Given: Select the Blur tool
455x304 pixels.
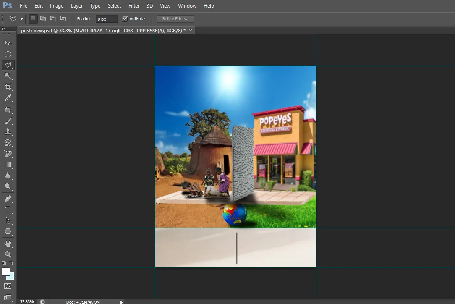Looking at the screenshot, I should coord(8,176).
